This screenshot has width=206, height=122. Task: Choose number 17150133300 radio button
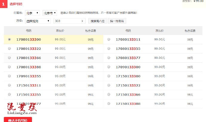pos(109,76)
